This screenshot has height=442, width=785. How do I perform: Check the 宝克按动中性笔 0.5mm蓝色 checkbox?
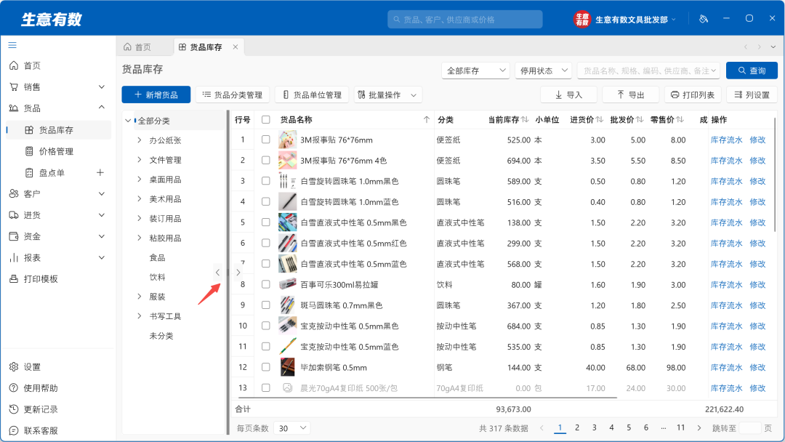266,346
